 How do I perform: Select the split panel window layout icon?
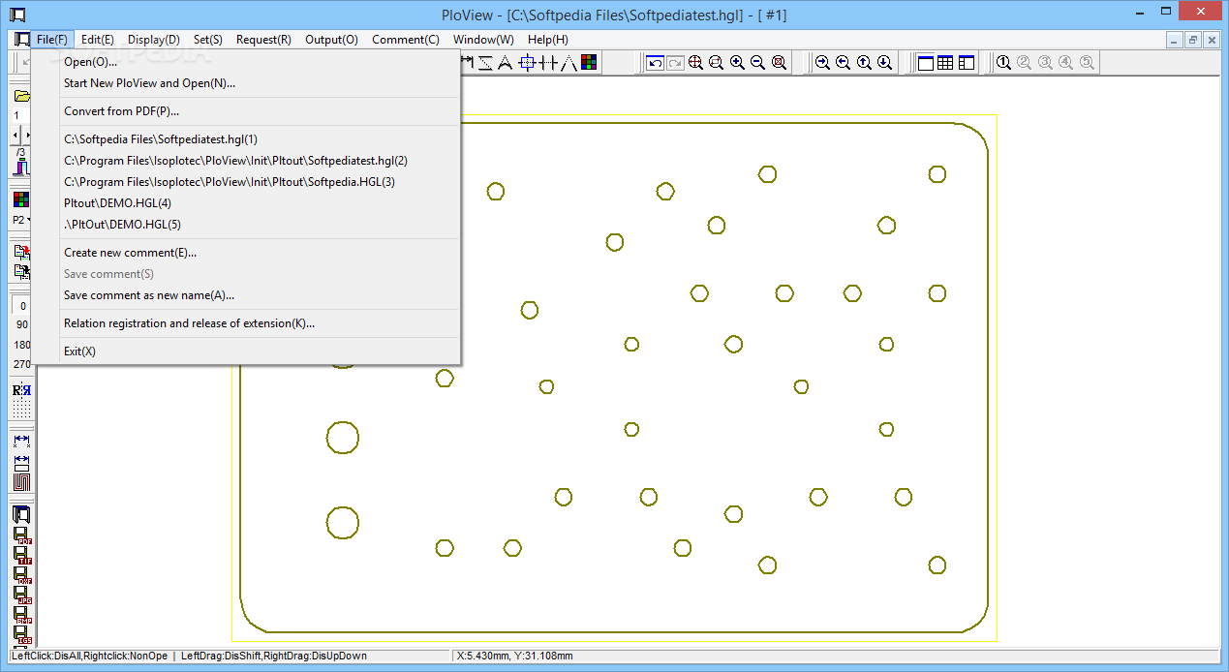[x=966, y=63]
